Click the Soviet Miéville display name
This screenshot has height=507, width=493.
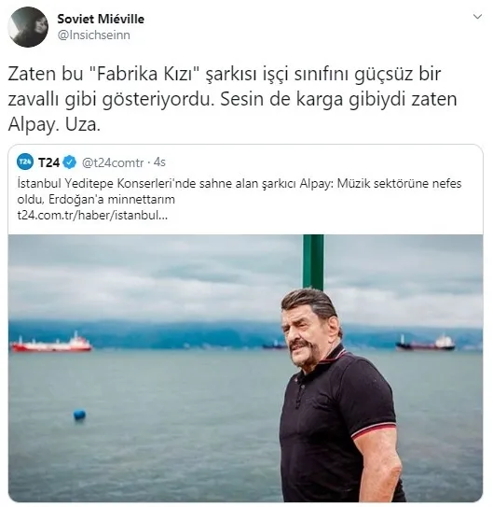coord(101,19)
